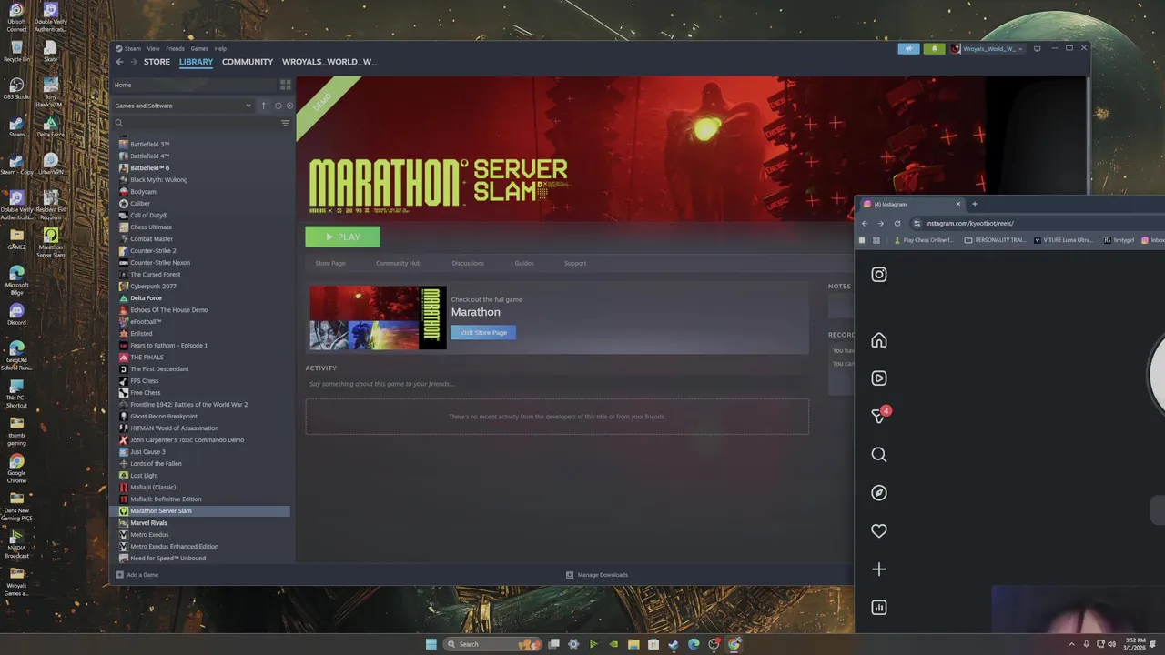Click the Steam forward navigation arrow
Image resolution: width=1165 pixels, height=655 pixels.
pyautogui.click(x=134, y=62)
